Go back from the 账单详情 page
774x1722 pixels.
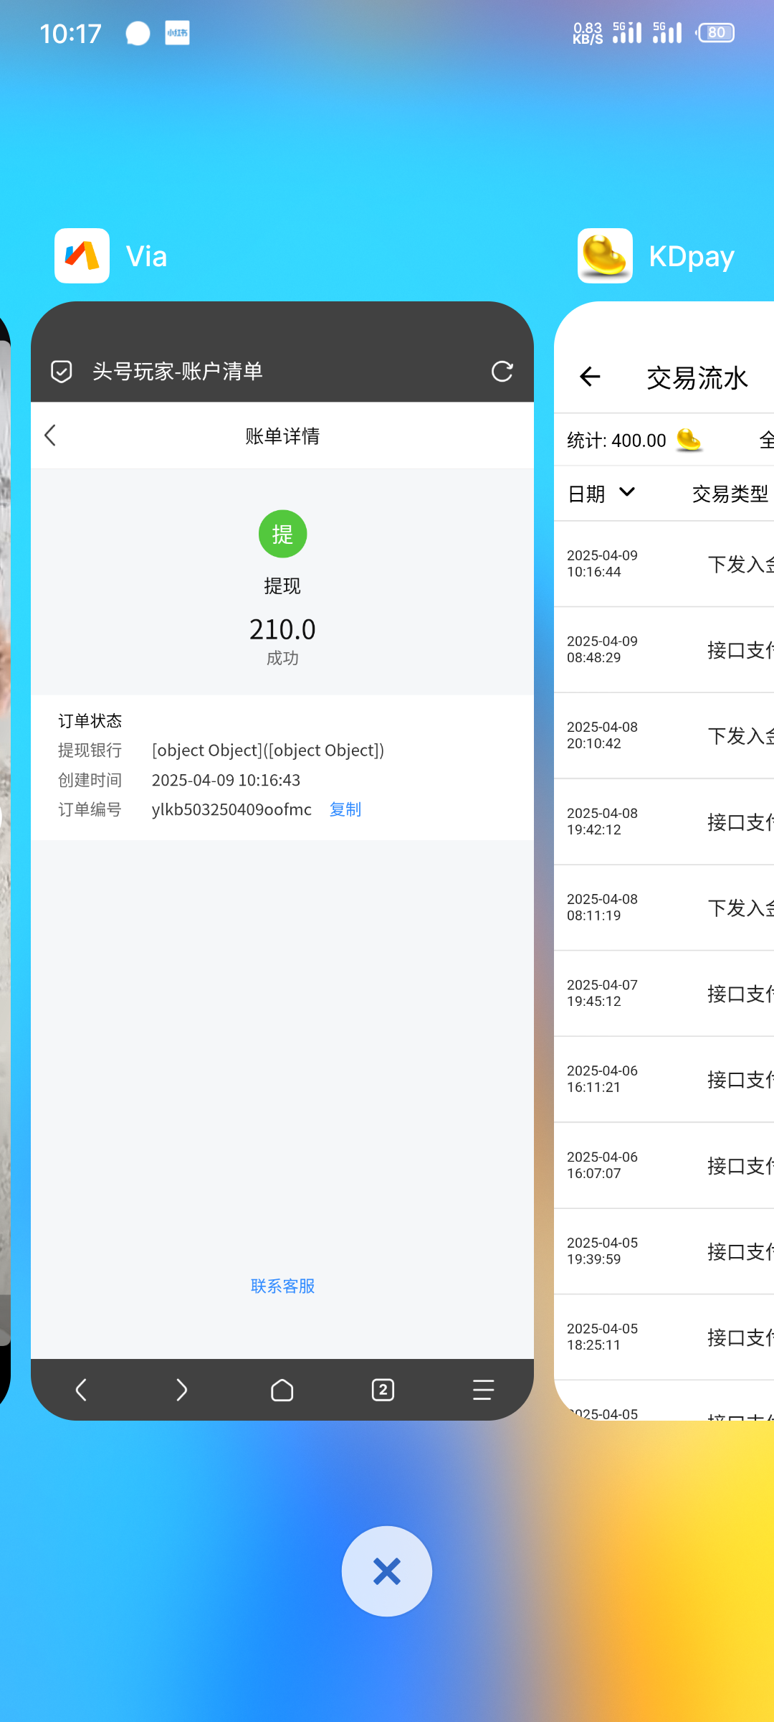click(x=50, y=436)
